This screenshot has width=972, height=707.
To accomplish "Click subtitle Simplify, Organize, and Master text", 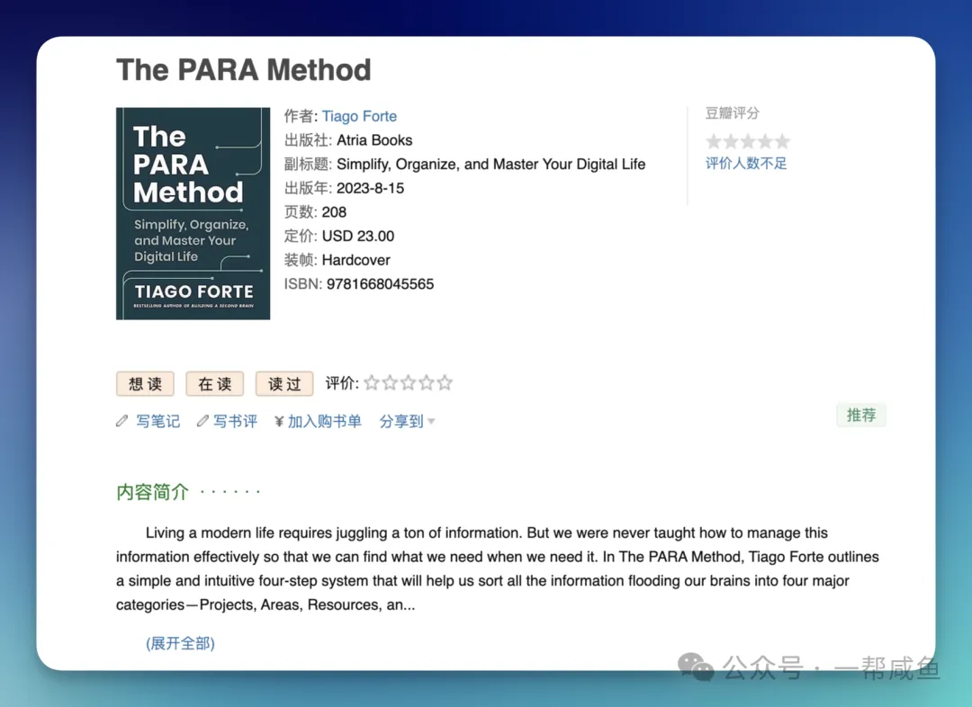I will tap(491, 165).
